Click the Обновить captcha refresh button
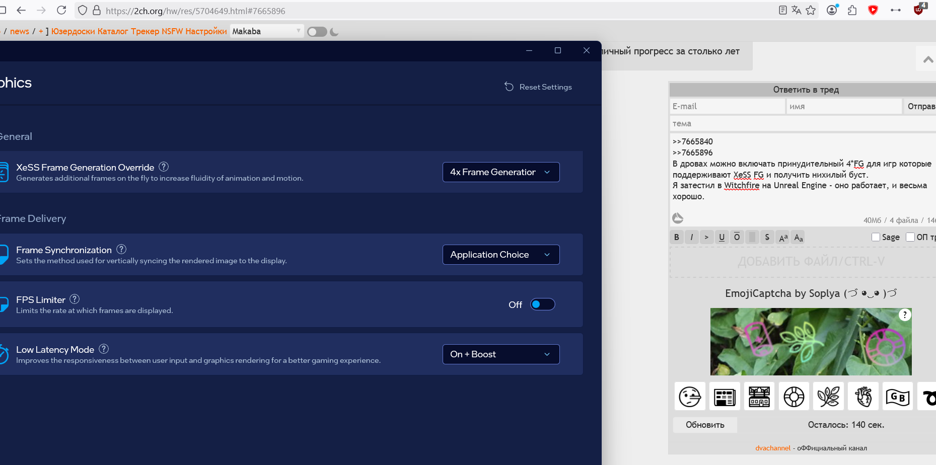Screen dimensions: 936x465 [x=705, y=425]
